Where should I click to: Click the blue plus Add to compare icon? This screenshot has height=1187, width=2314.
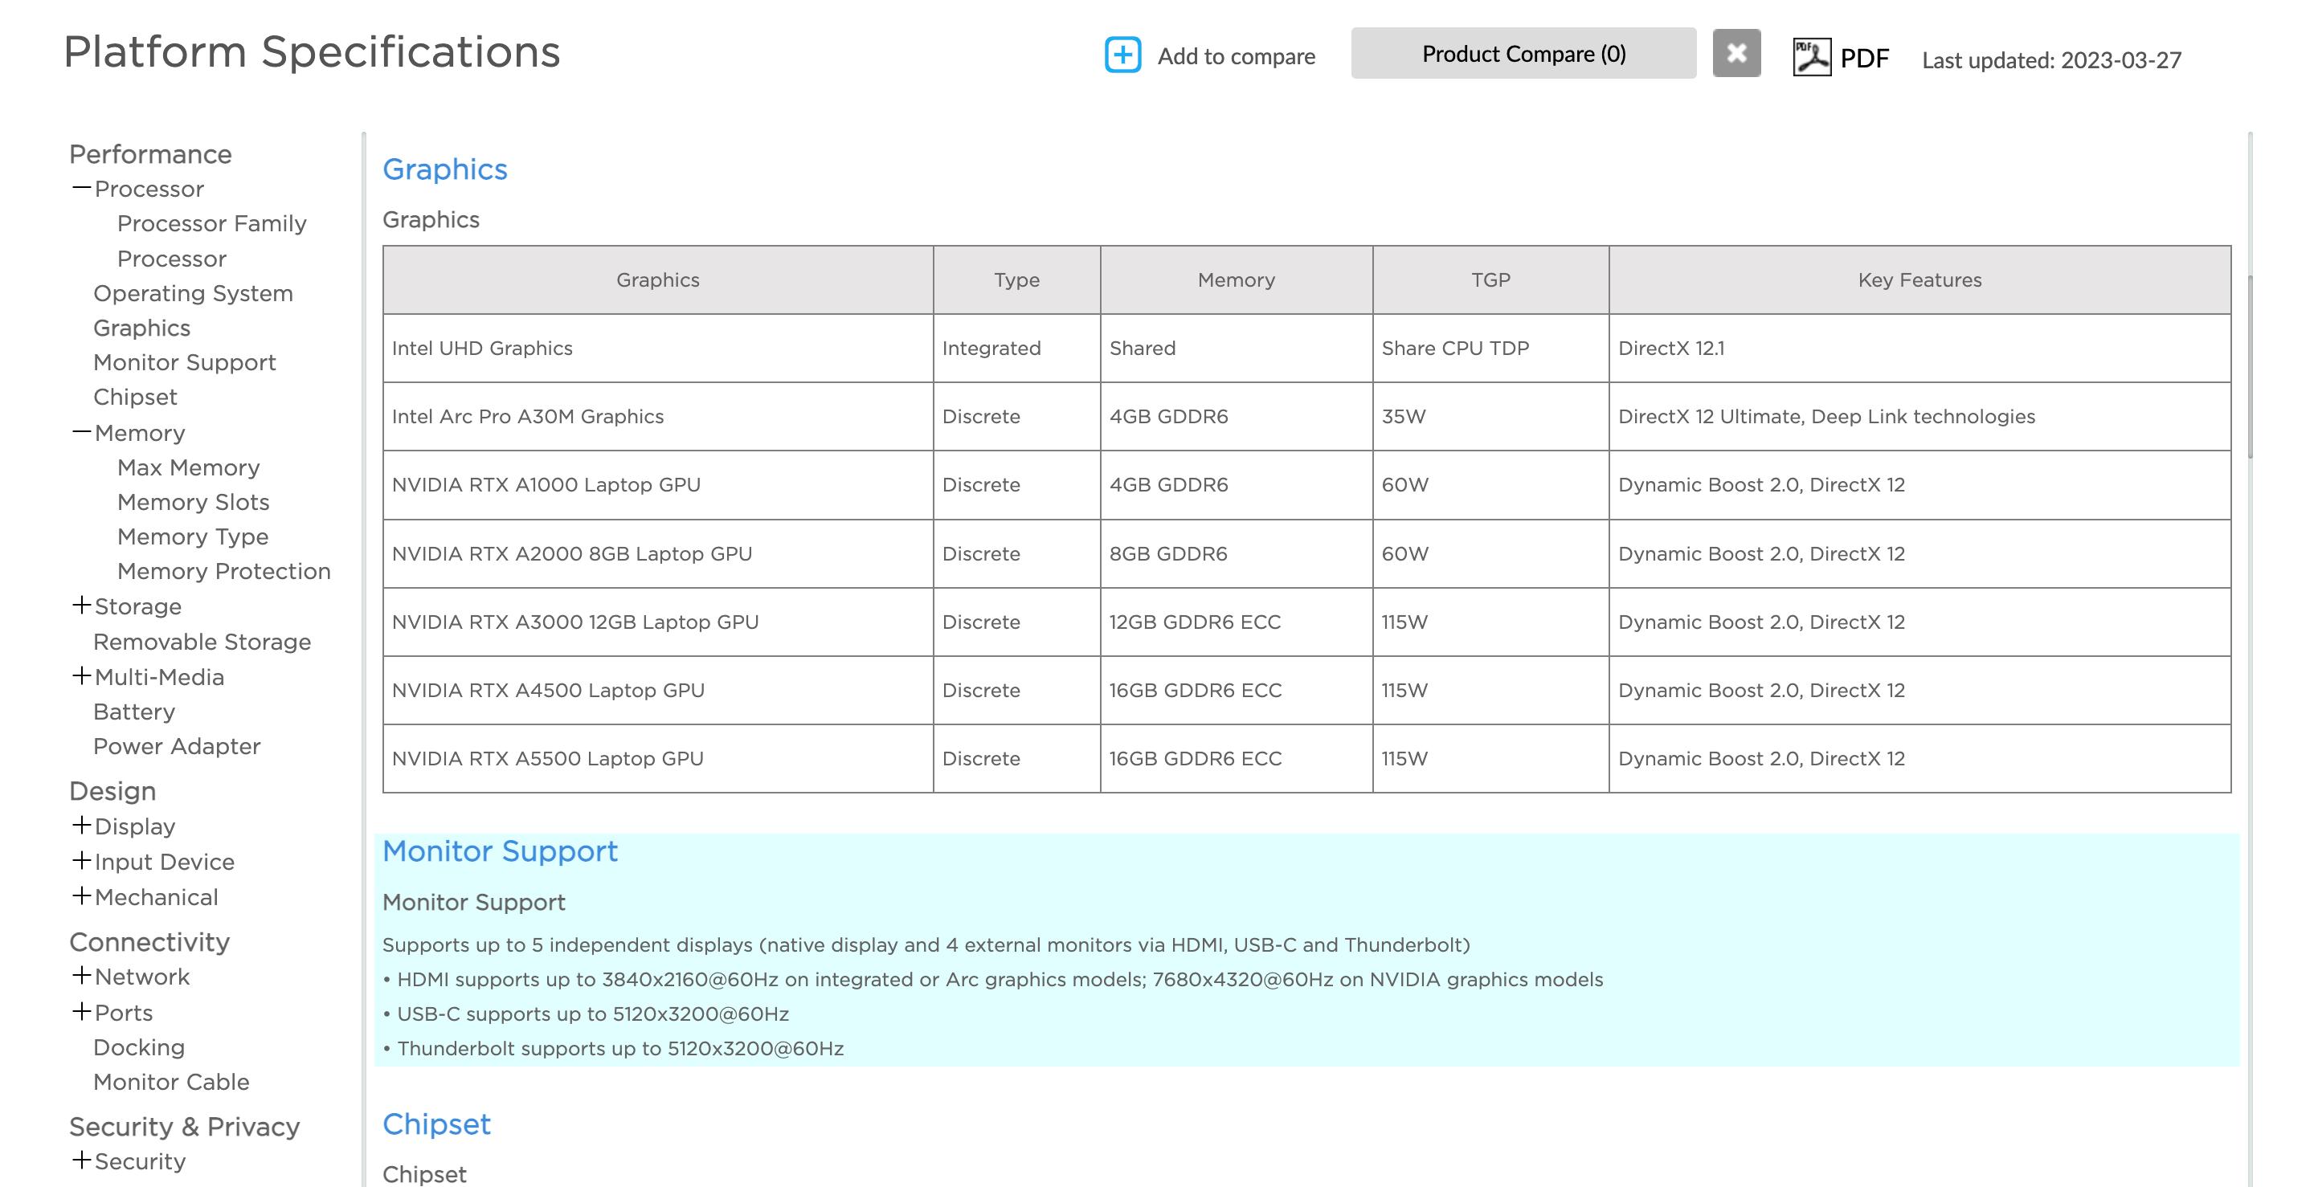[x=1122, y=55]
